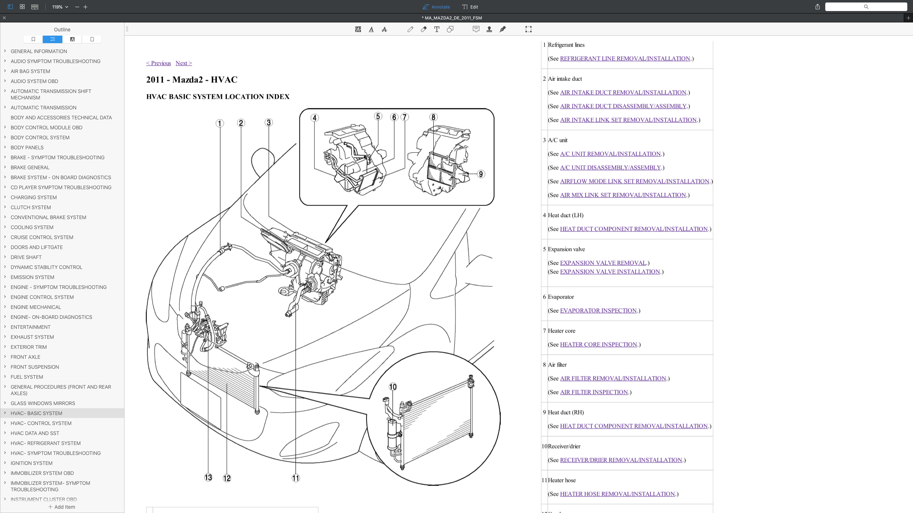Select the eraser tool
913x513 pixels.
click(424, 30)
